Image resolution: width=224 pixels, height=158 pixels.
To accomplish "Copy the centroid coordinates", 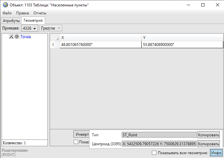I will click(x=209, y=144).
